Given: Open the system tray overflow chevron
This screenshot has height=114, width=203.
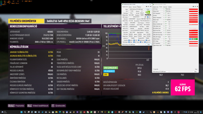Looking at the screenshot, I should [182, 112].
